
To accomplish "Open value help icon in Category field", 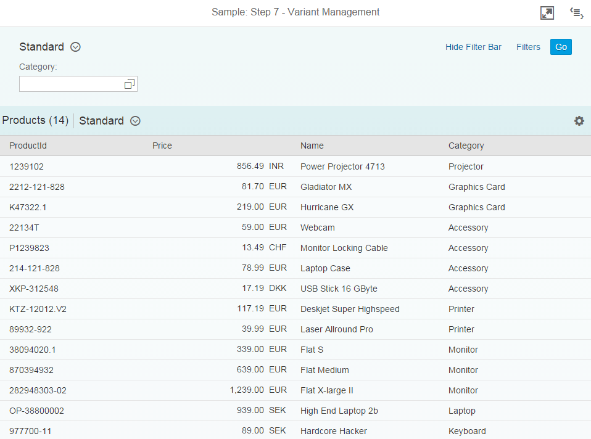I will [130, 84].
